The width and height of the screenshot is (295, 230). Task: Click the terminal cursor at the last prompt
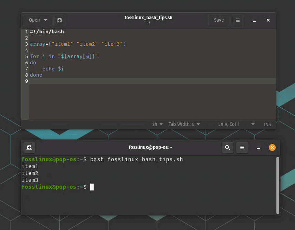tap(92, 187)
